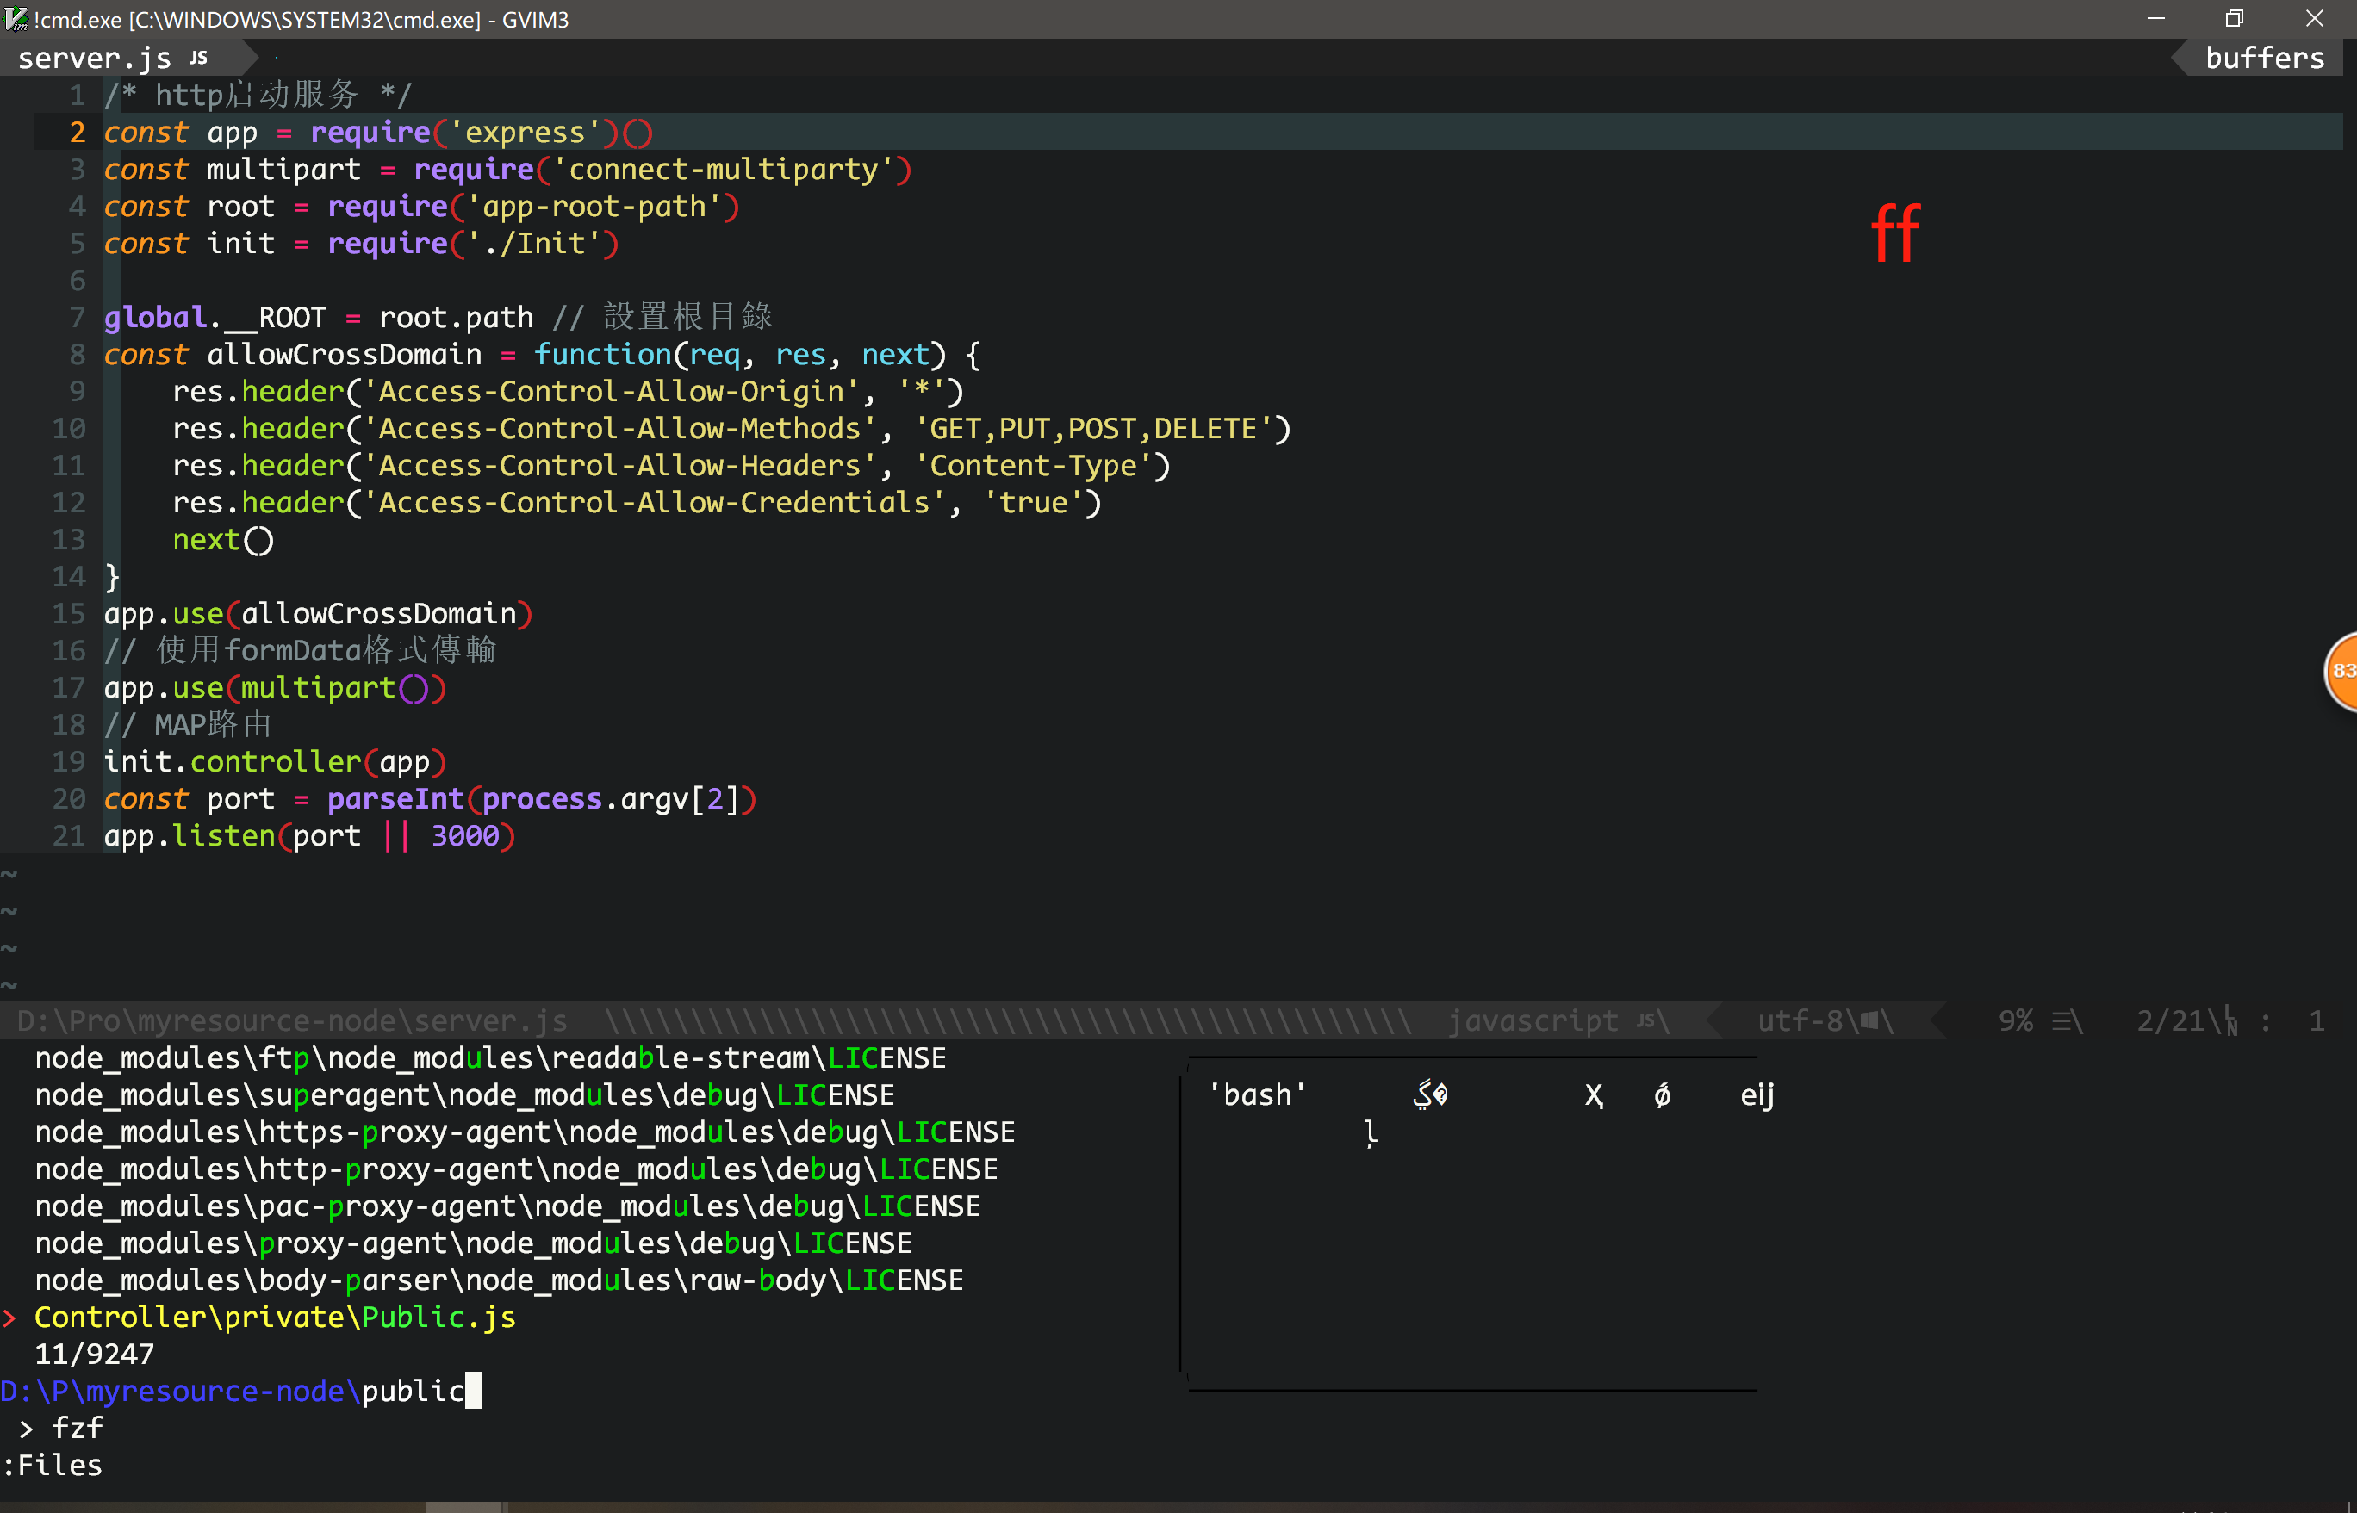The width and height of the screenshot is (2357, 1513).
Task: Click the red ff marker overlay
Action: 1894,234
